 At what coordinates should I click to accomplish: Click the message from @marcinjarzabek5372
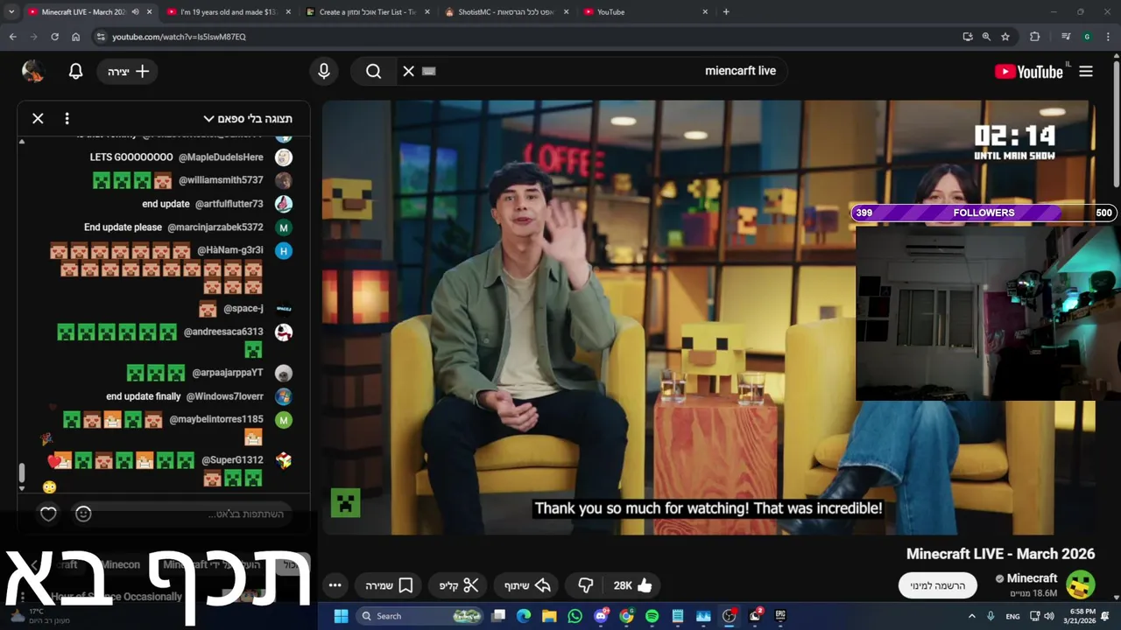(x=123, y=227)
